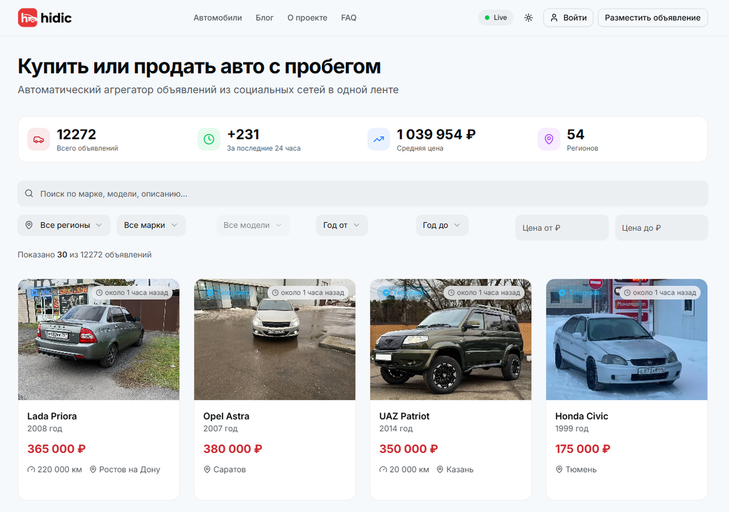The height and width of the screenshot is (512, 729).
Task: Focus the Цена от ₽ field
Action: click(x=562, y=228)
